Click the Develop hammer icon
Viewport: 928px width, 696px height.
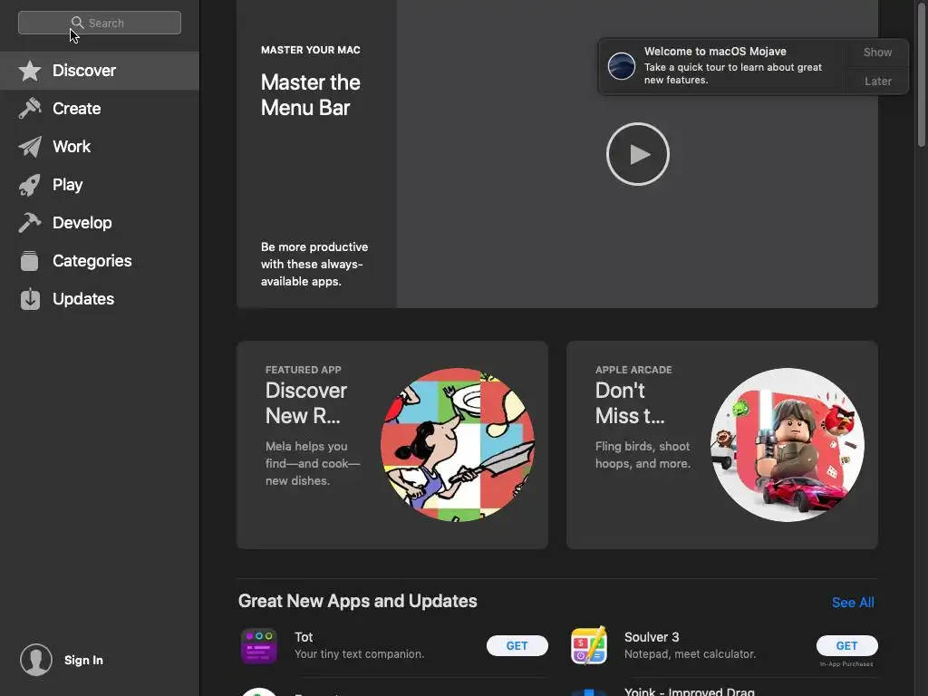(x=30, y=223)
